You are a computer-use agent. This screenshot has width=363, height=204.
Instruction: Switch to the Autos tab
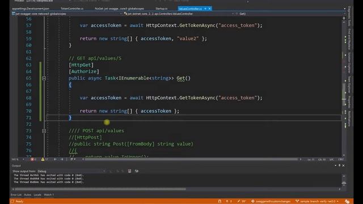[x=28, y=195]
